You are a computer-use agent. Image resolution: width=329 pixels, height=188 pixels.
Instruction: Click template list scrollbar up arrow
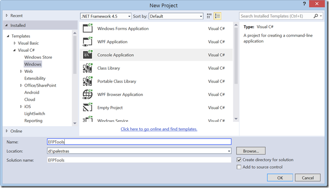point(236,25)
